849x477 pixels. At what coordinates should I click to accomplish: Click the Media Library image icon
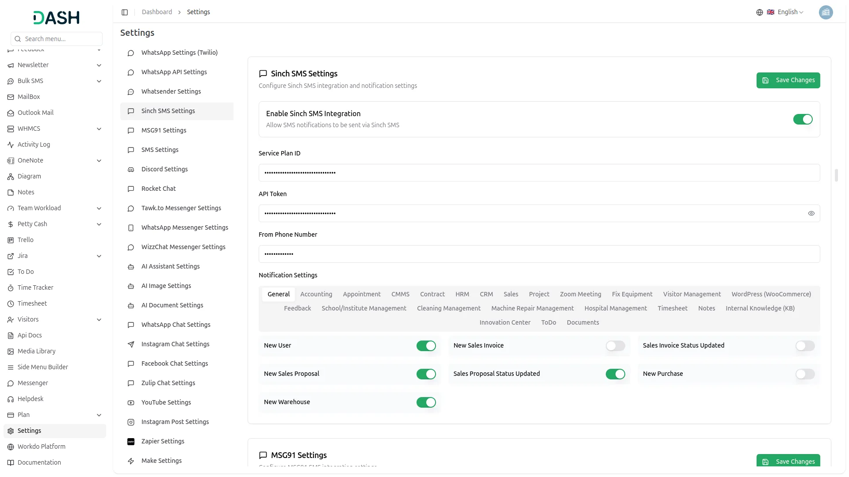coord(11,352)
